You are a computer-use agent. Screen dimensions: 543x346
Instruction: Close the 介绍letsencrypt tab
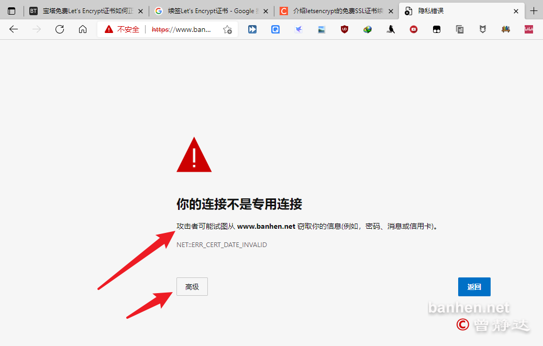point(391,11)
